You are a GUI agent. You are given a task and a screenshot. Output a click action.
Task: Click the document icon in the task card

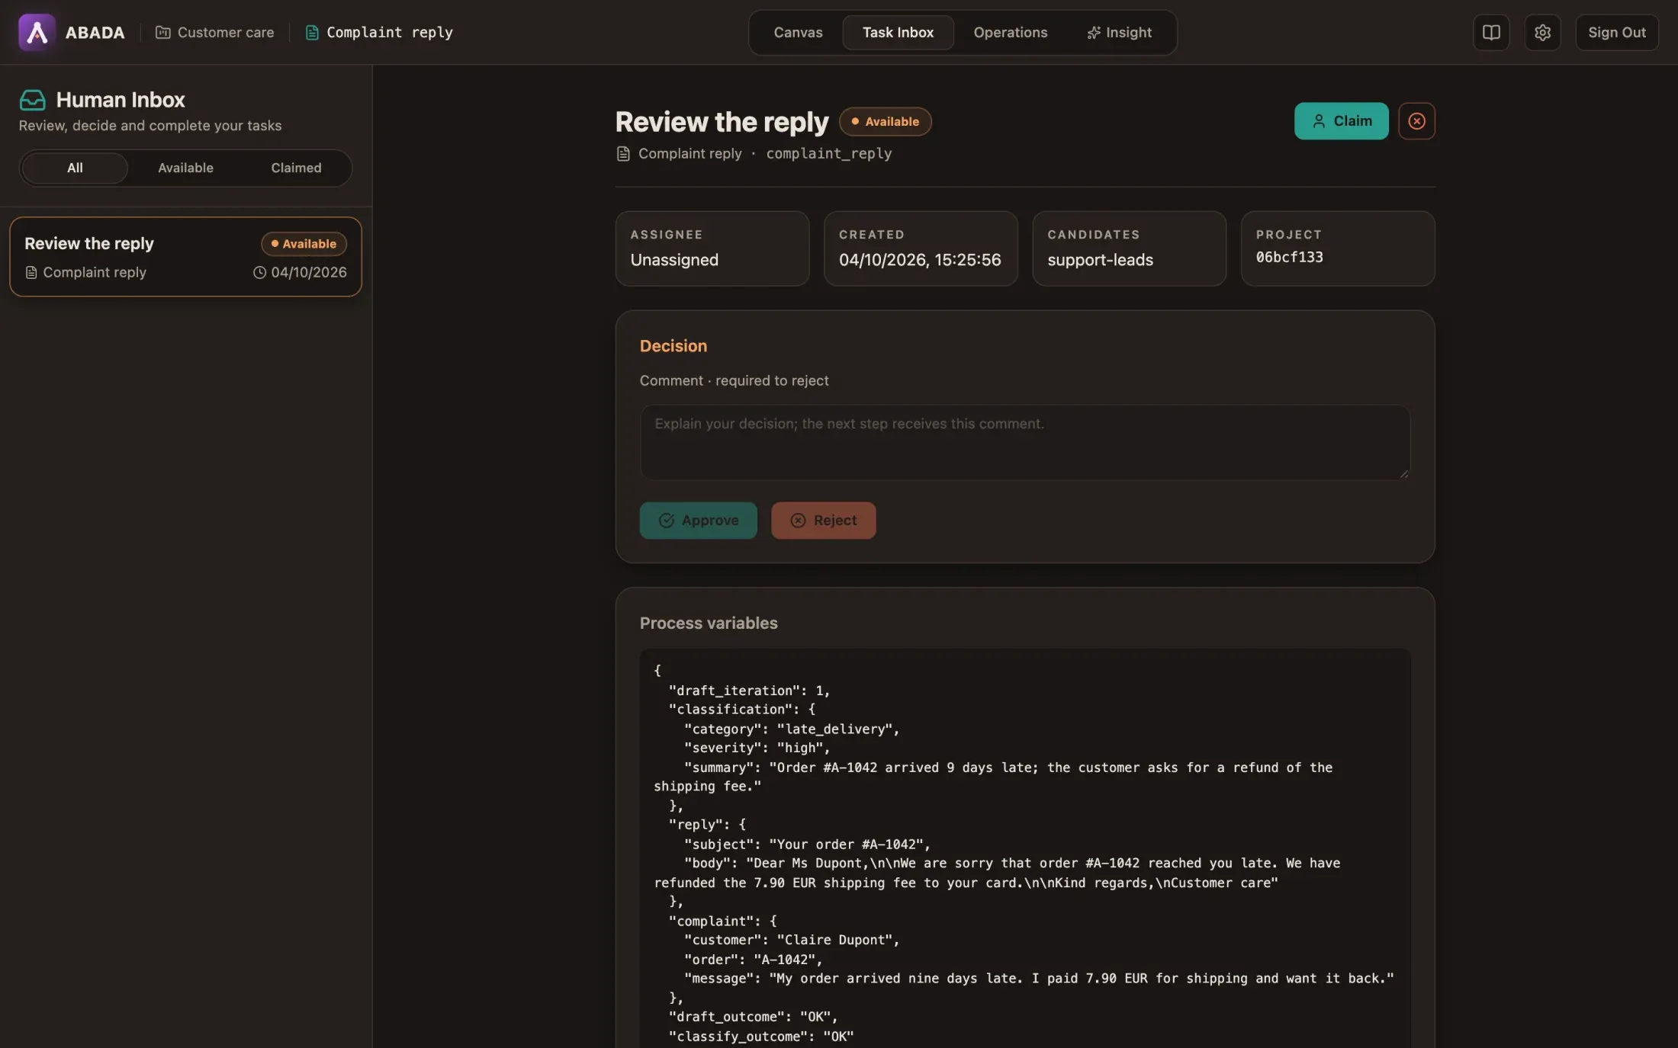[31, 272]
